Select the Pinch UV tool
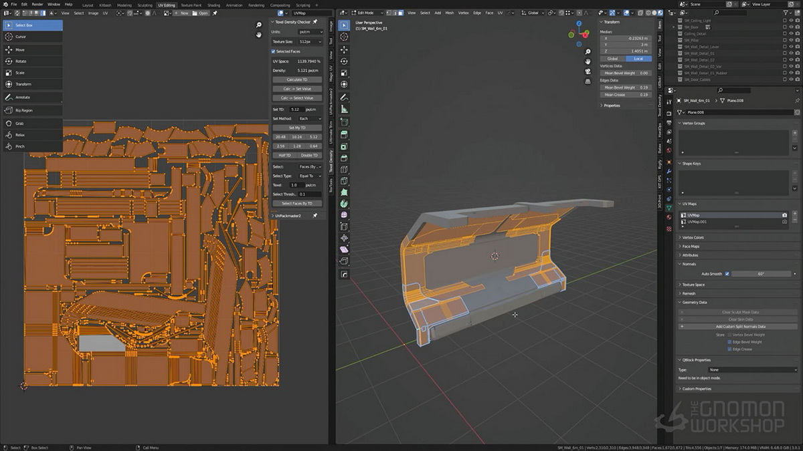This screenshot has height=451, width=803. [x=33, y=146]
